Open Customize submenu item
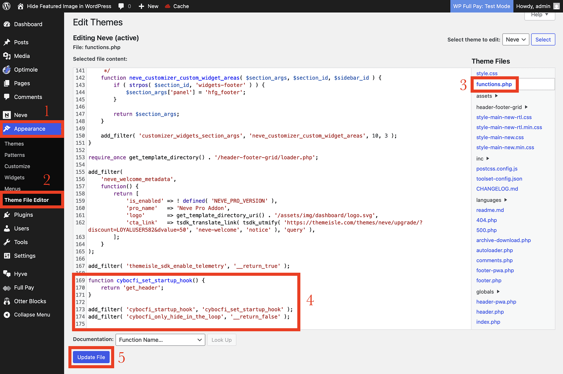This screenshot has width=563, height=374. [x=17, y=166]
